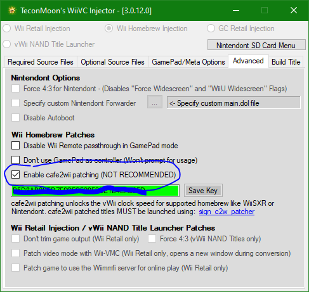Close the WiiVC Injector window
Screen dimensions: 309x292
[294, 10]
